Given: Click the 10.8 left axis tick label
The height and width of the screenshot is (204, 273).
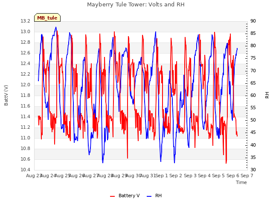Looking at the screenshot, I should tap(26, 148).
